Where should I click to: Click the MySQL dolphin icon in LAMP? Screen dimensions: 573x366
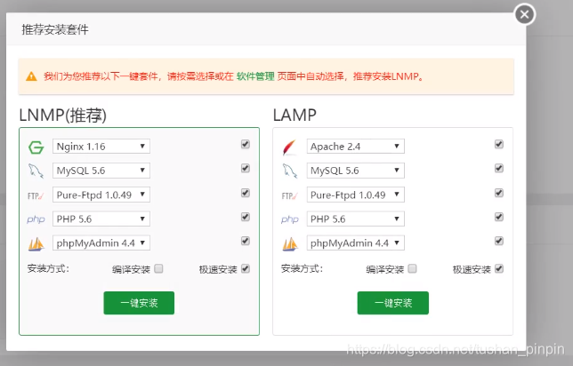click(x=290, y=171)
